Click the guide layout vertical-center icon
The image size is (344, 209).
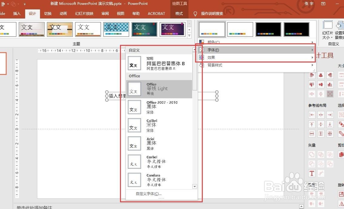tap(321, 124)
